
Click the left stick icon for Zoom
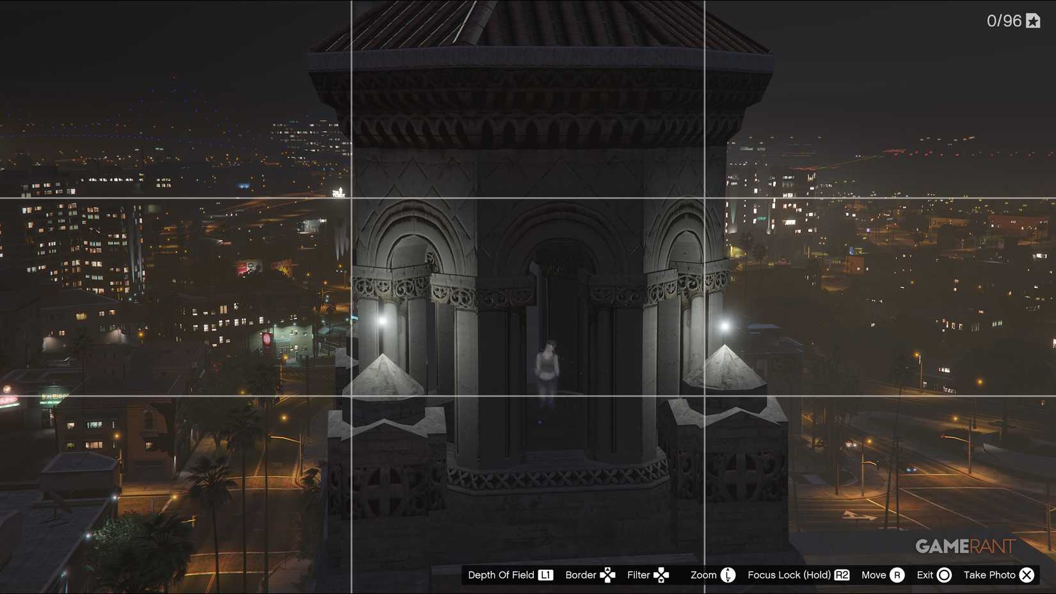point(728,575)
